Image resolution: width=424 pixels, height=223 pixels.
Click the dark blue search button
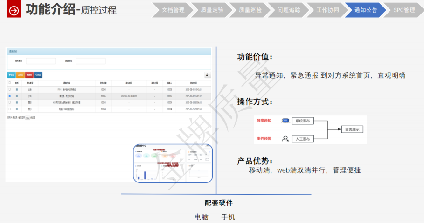pos(38,74)
